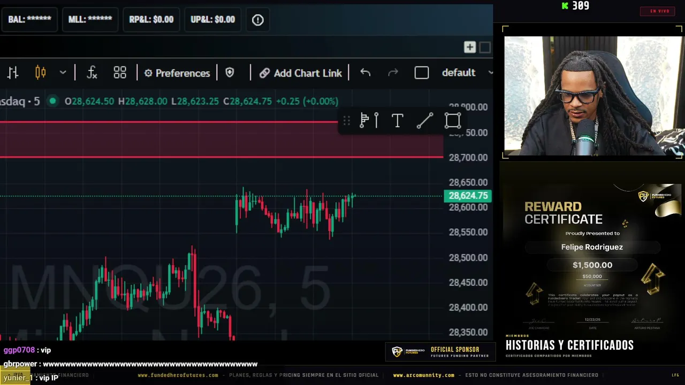The width and height of the screenshot is (685, 385).
Task: Click the 28,500.00 price axis label
Action: (x=468, y=257)
